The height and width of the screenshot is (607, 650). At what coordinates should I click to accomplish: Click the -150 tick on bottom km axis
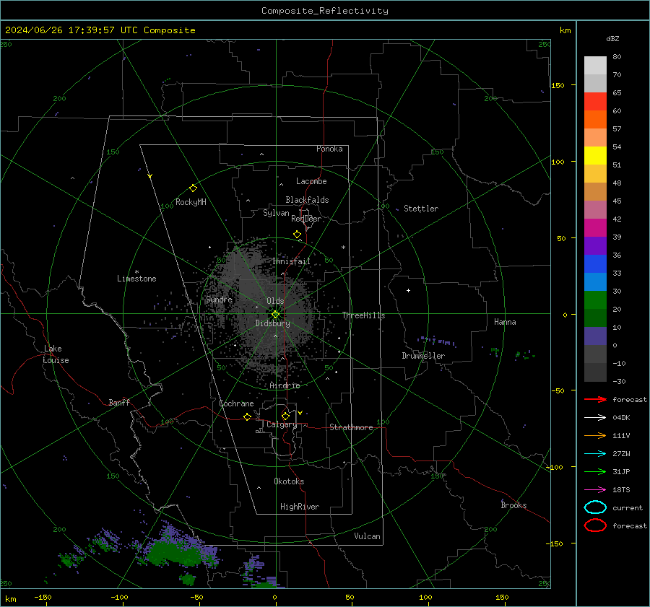[43, 597]
